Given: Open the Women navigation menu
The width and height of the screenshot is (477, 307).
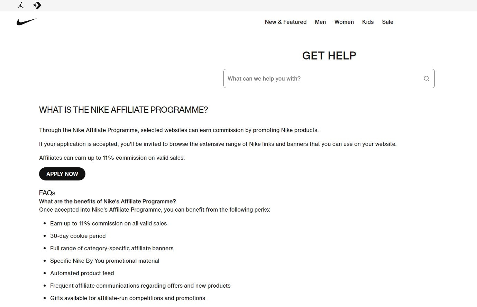Looking at the screenshot, I should [x=344, y=22].
